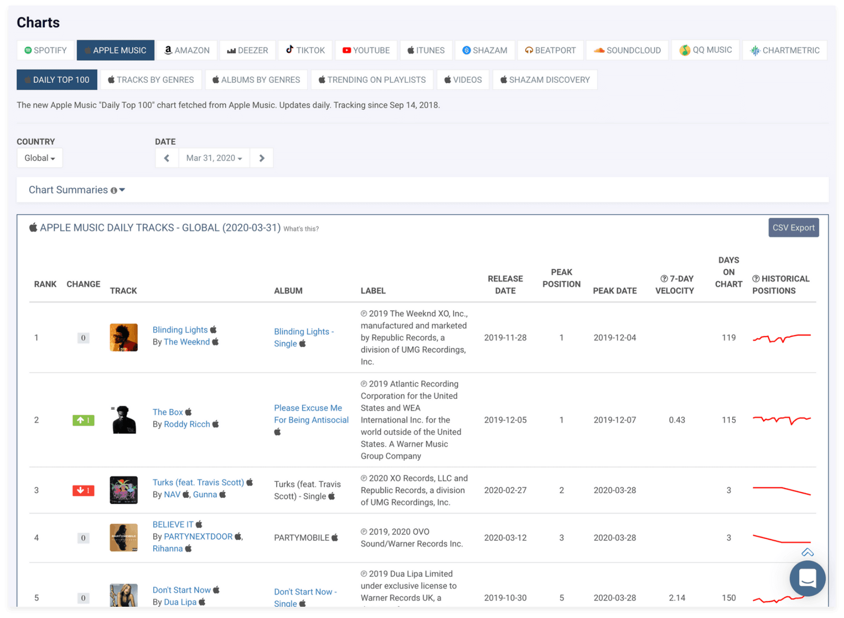This screenshot has height=618, width=844.
Task: Click Blinding Lights historical positions sparkline
Action: [781, 338]
